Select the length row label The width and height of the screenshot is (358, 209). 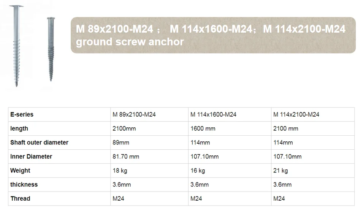(19, 128)
